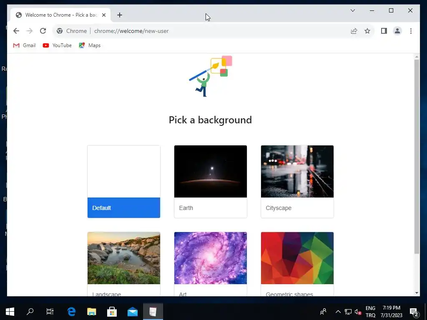Image resolution: width=427 pixels, height=320 pixels.
Task: Click the Chrome site info icon
Action: click(x=60, y=31)
